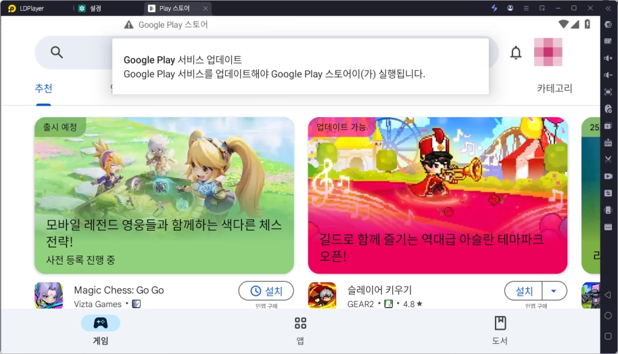Switch to the 앱 bottom navigation tab
This screenshot has height=354, width=618.
pos(301,330)
